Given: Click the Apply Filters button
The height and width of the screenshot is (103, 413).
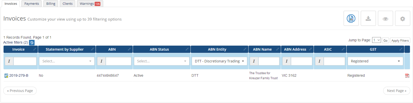Looking at the screenshot, I should 400,40.
